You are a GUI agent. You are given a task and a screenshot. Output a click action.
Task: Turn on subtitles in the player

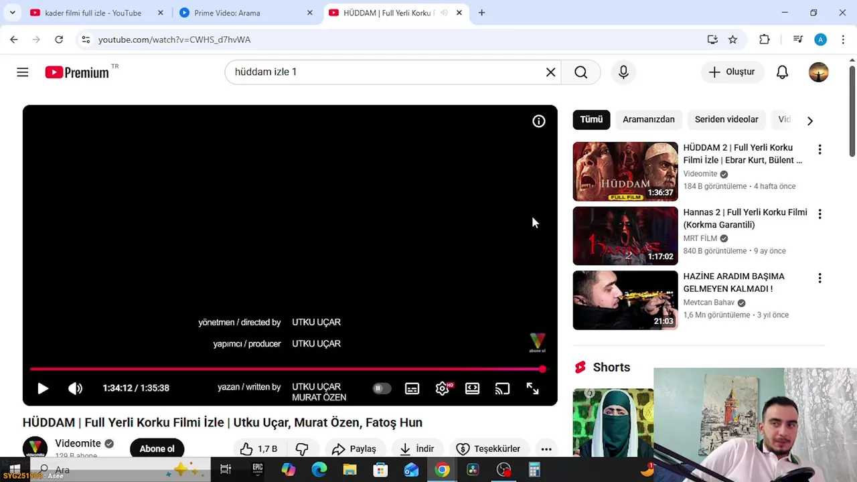[412, 388]
